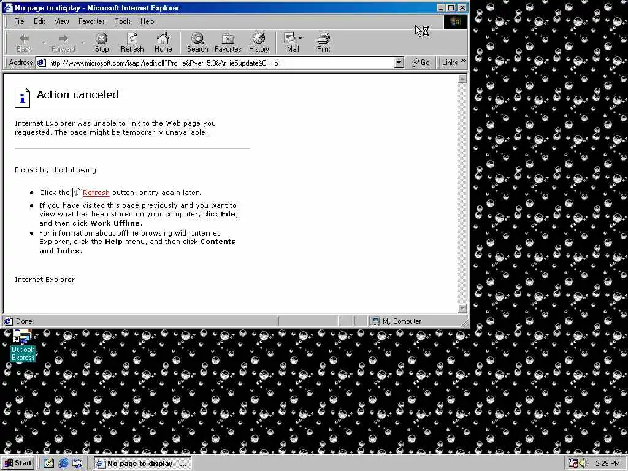
Task: Click the 2:29 PM clock
Action: (x=608, y=464)
